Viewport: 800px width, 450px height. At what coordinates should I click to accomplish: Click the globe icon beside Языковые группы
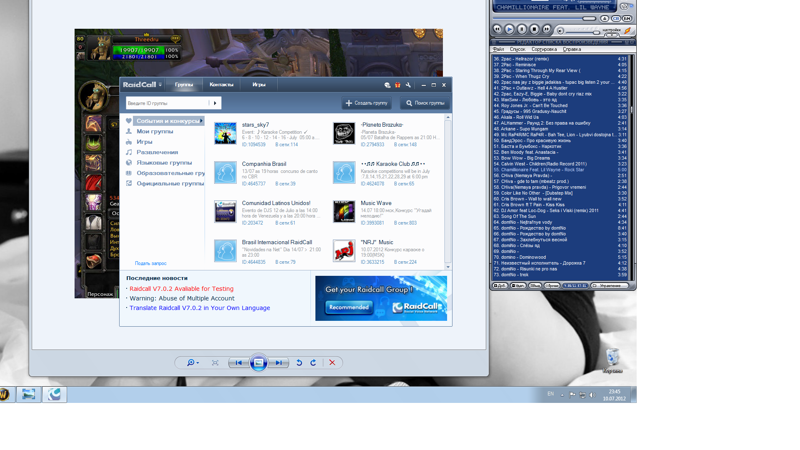[129, 162]
